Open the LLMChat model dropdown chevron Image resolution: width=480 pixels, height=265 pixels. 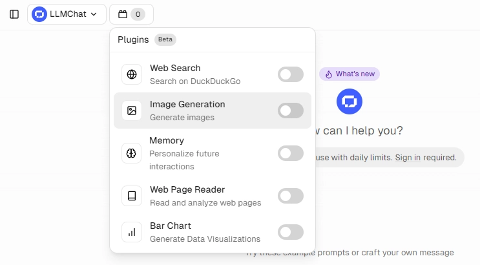click(94, 14)
